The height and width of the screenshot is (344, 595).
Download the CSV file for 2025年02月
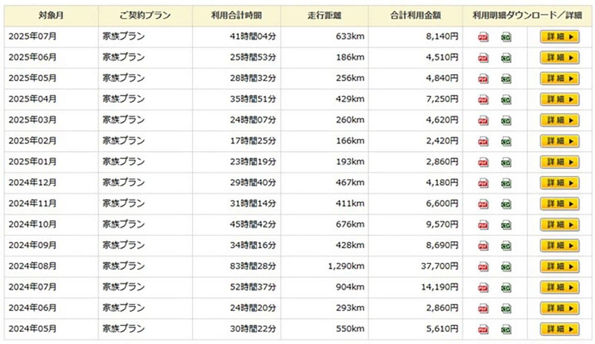point(506,141)
